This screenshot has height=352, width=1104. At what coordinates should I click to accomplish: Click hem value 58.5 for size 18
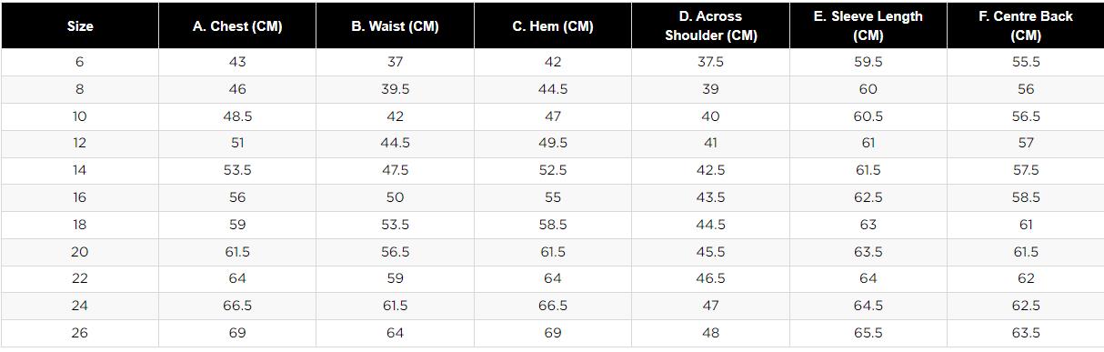[553, 225]
